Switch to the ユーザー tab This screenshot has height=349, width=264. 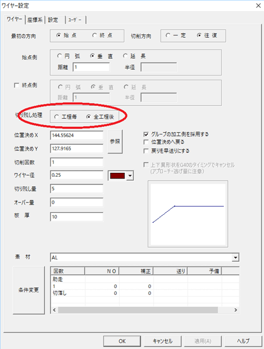75,20
